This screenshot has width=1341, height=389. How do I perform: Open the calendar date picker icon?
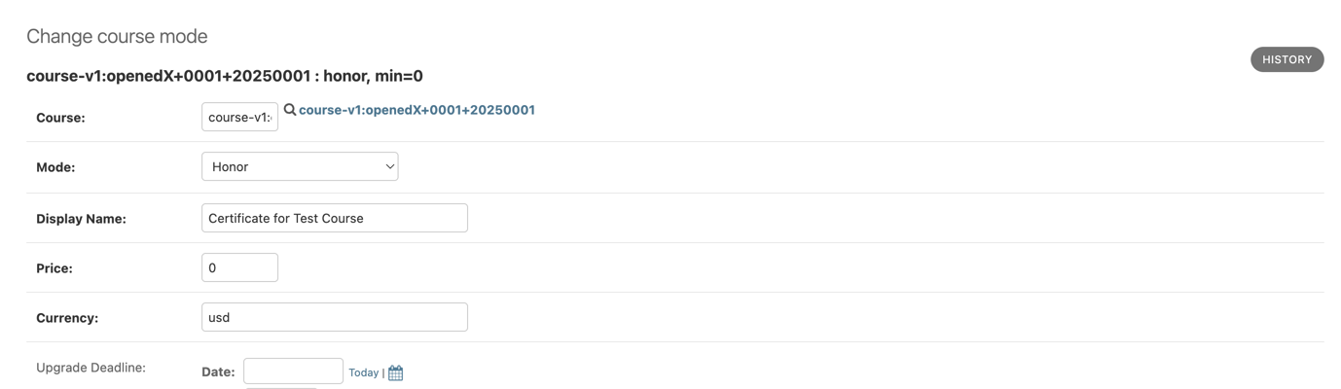(396, 372)
